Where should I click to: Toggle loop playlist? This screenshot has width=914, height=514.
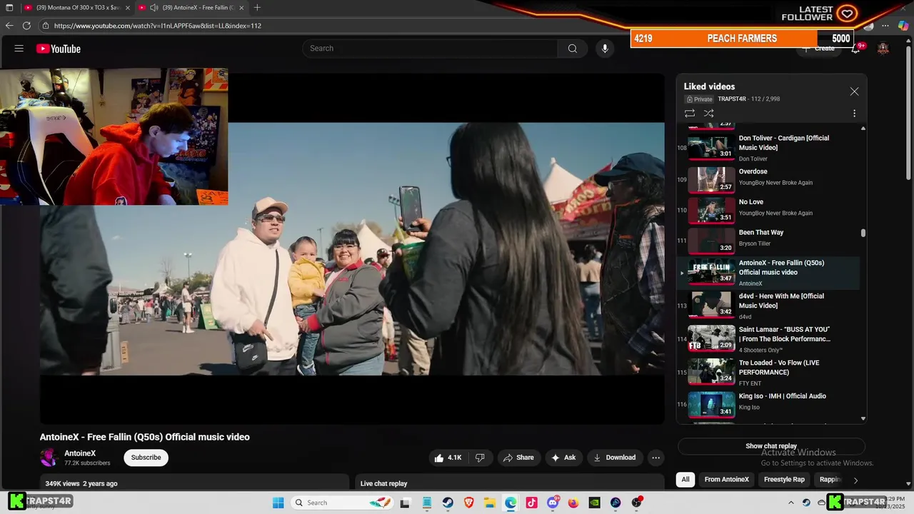click(690, 114)
